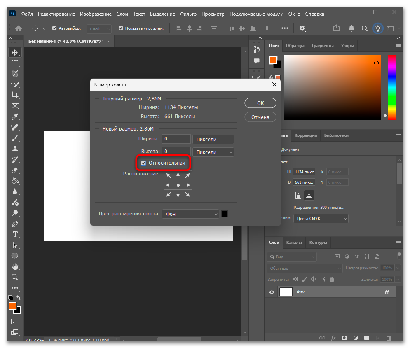Image resolution: width=410 pixels, height=348 pixels.
Task: Open notifications bell icon
Action: pos(351,28)
